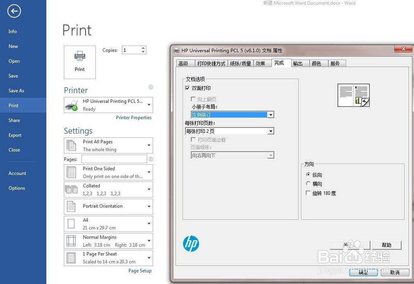Open the Page Setup link
Viewport: 414px width, 284px height.
click(x=140, y=270)
